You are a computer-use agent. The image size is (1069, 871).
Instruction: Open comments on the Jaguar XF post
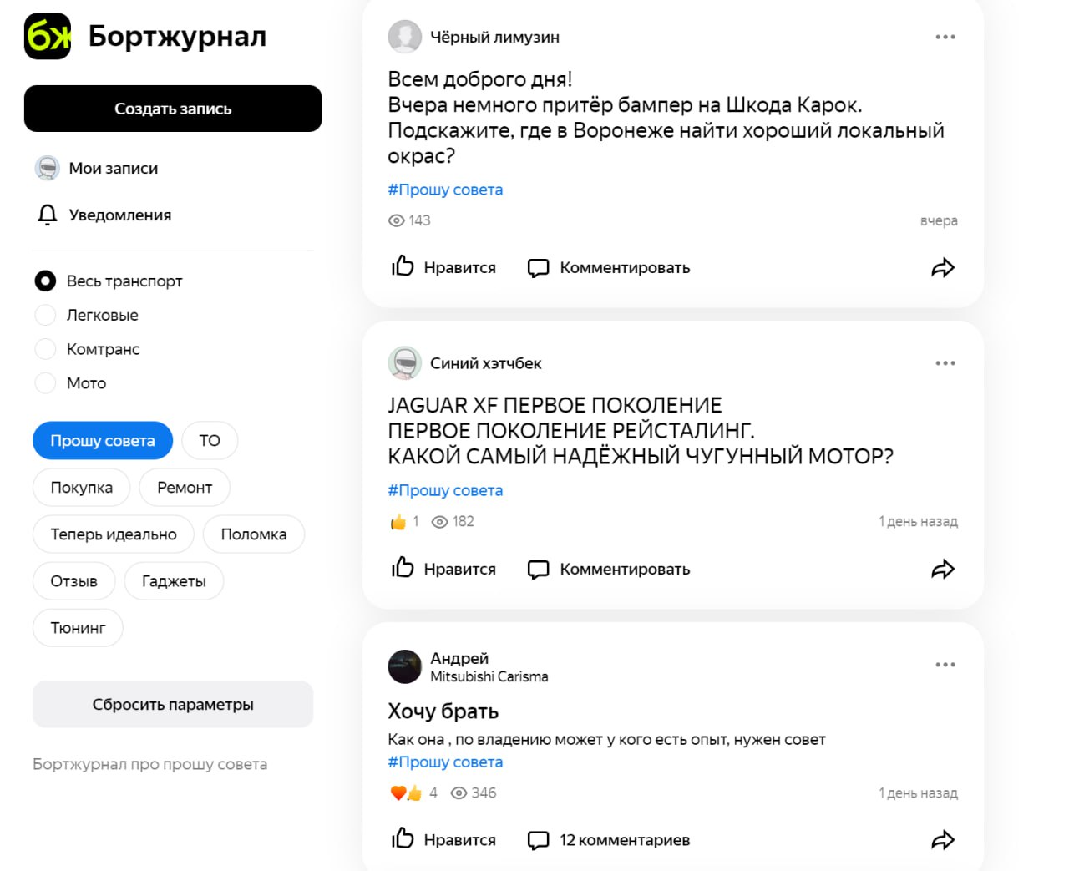tap(609, 569)
